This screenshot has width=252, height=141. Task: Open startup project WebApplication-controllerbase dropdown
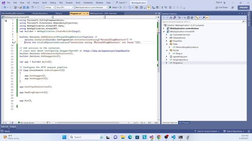click(91, 7)
